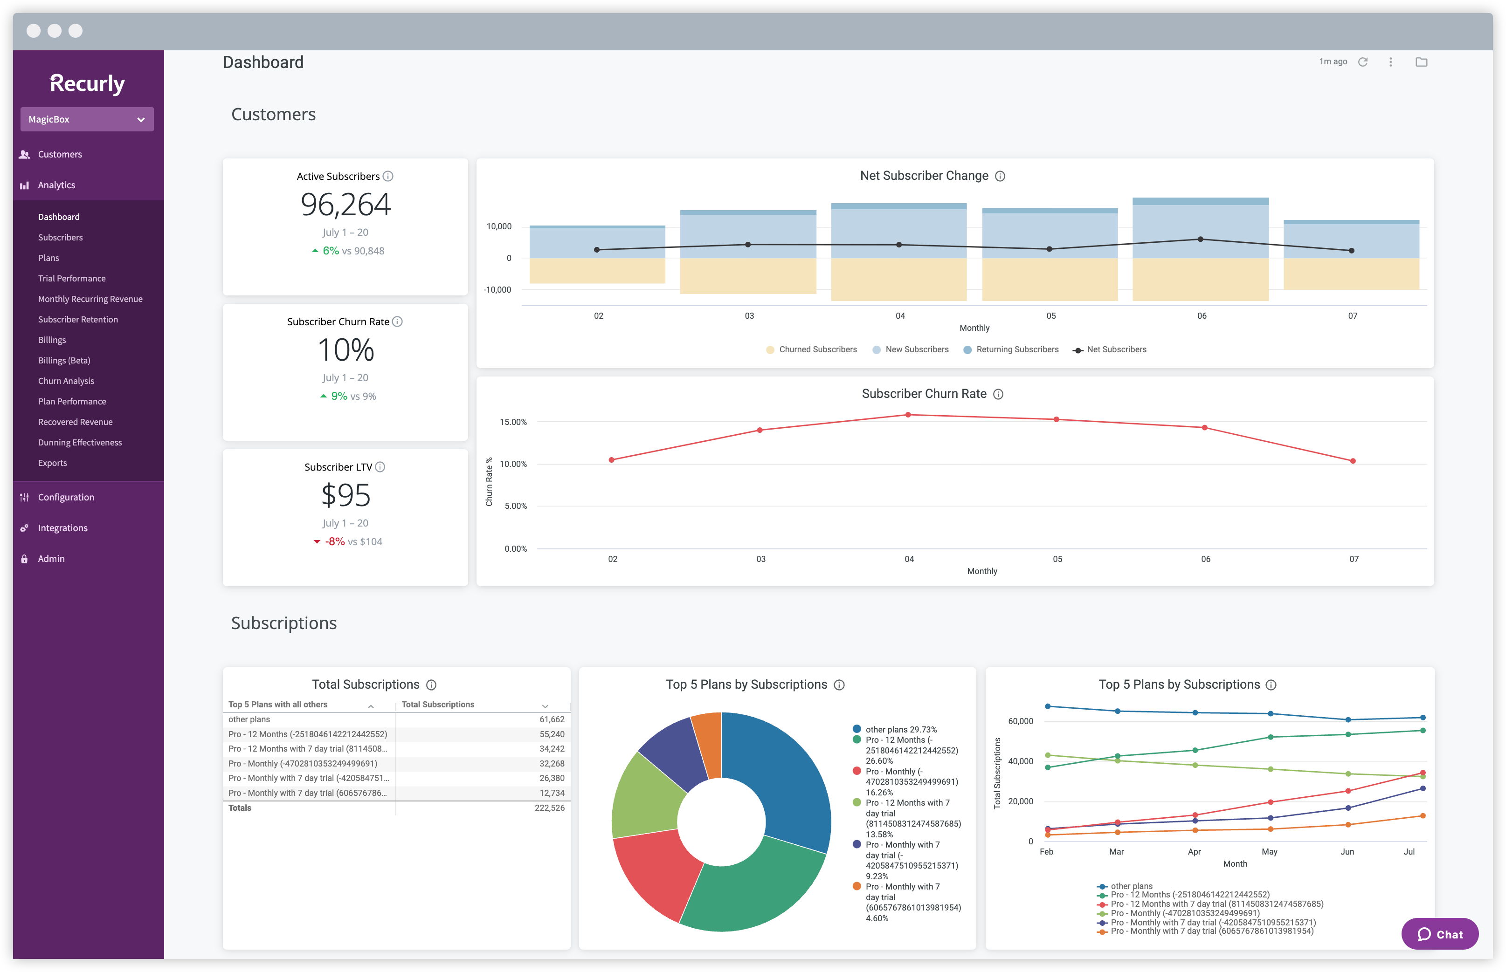Open the MagicBox site selector dropdown
This screenshot has height=972, width=1506.
(x=87, y=119)
